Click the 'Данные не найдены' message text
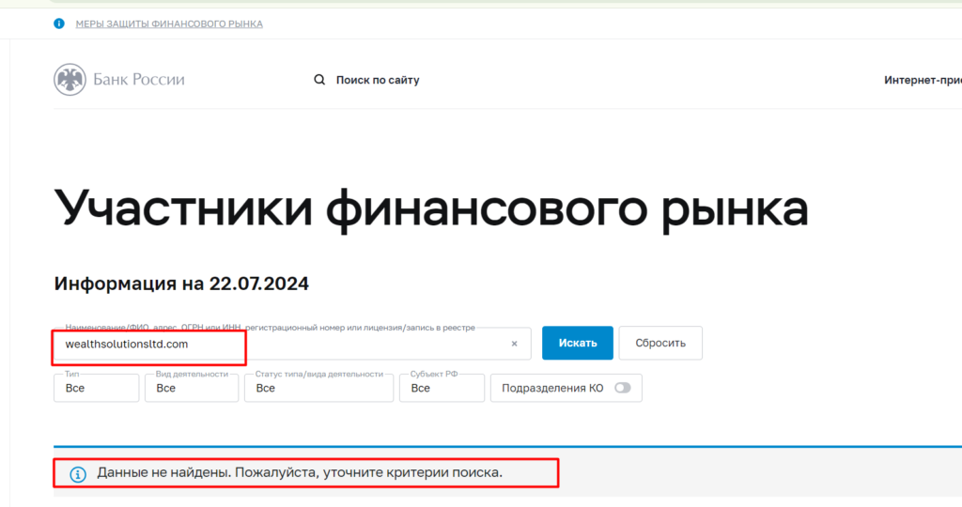The image size is (962, 507). point(300,472)
